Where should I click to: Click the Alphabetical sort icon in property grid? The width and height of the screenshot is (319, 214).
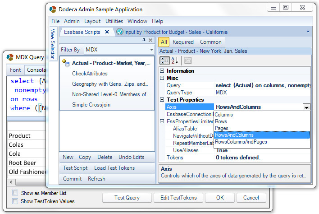pyautogui.click(x=175, y=60)
